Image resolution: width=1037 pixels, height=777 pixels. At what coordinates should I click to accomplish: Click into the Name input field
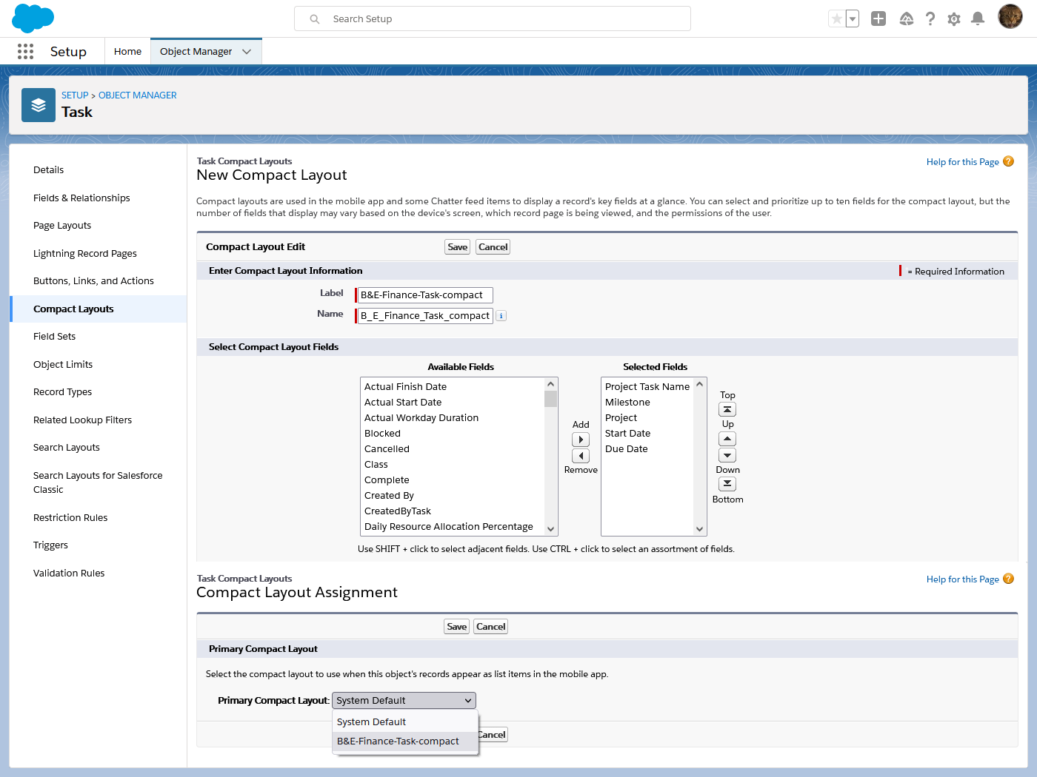pos(425,316)
